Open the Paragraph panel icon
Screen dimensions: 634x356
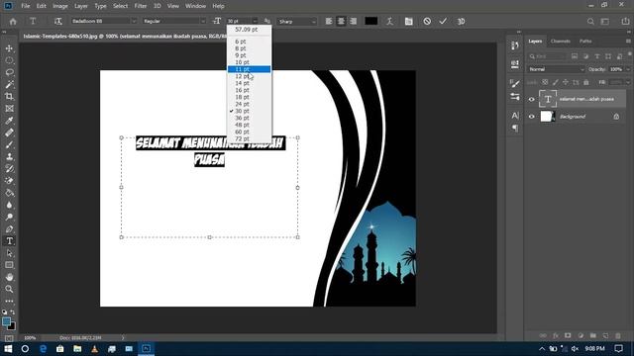coord(515,129)
